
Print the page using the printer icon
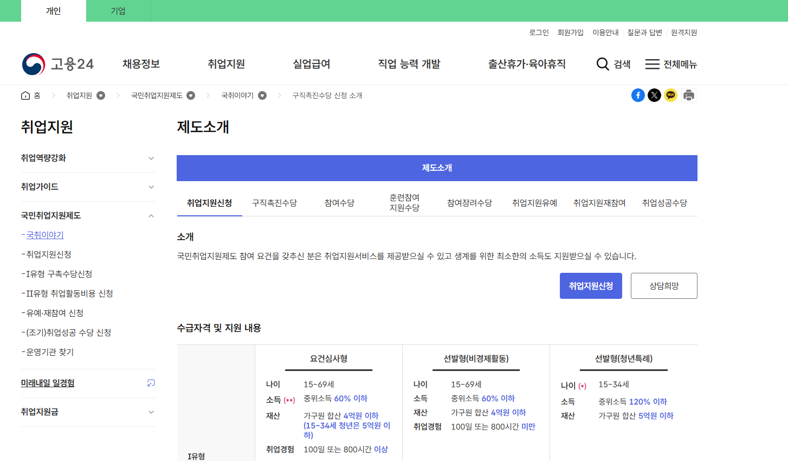point(688,95)
